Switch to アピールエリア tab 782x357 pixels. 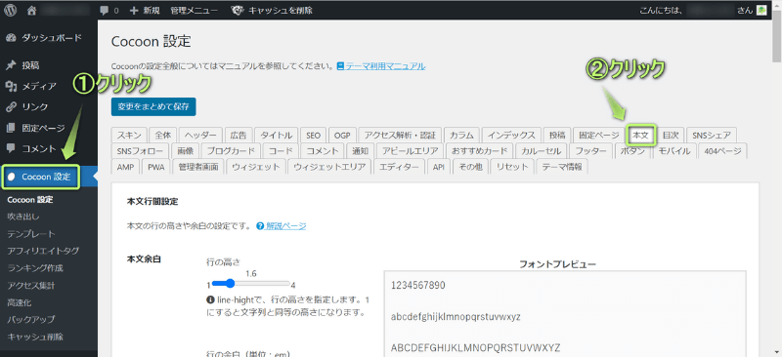pyautogui.click(x=411, y=151)
